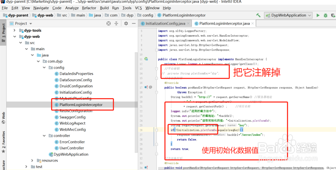Collapse the controller package
Screen dimensions: 336x170
coord(44,135)
